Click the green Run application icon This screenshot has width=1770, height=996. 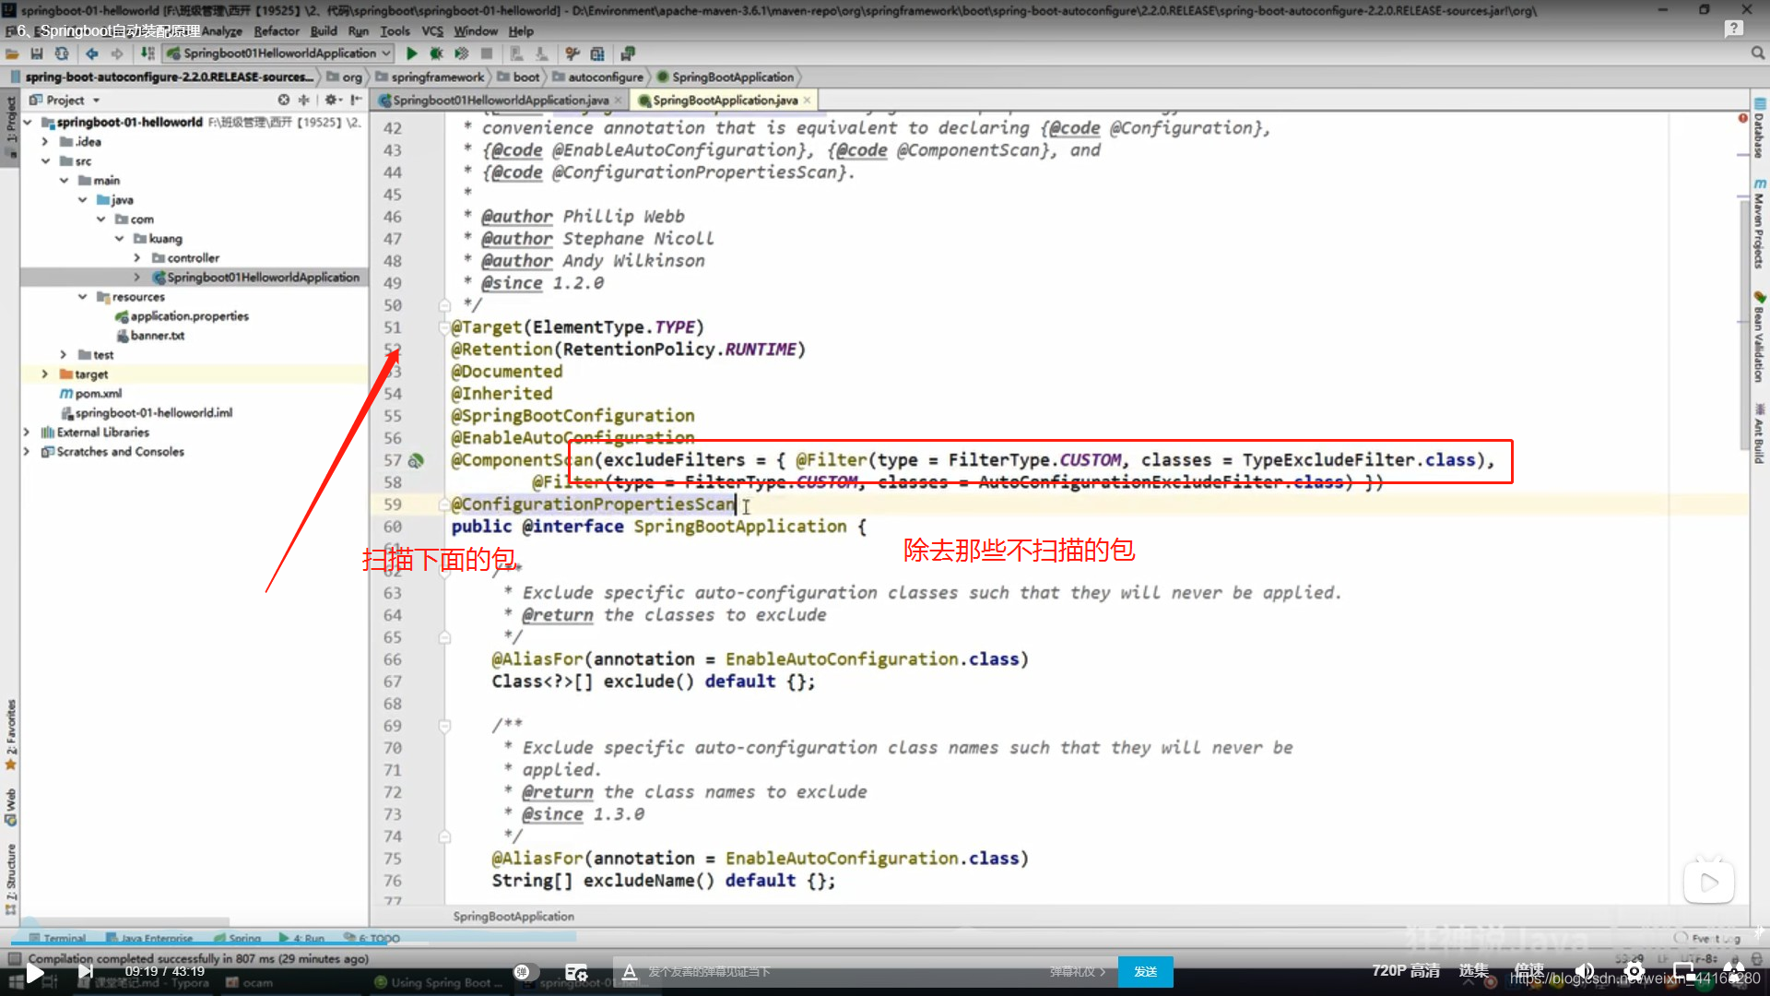click(412, 53)
